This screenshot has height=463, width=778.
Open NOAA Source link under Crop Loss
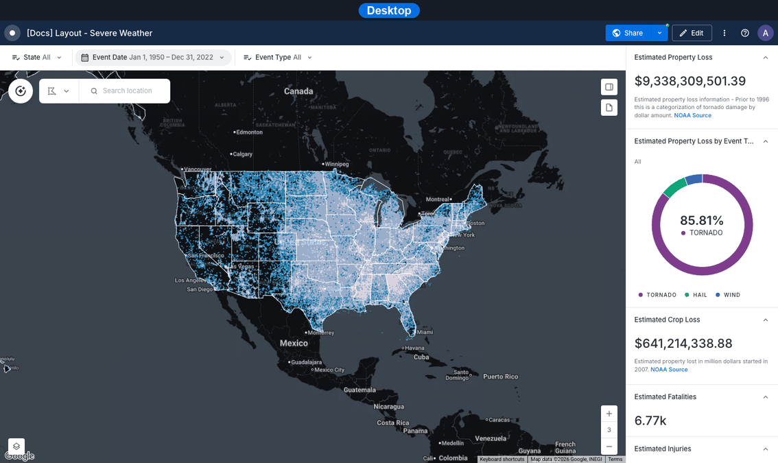coord(669,369)
